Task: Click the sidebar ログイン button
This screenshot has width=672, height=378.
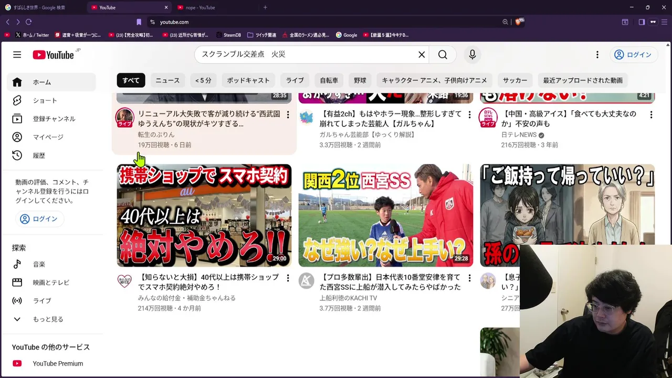Action: point(39,219)
